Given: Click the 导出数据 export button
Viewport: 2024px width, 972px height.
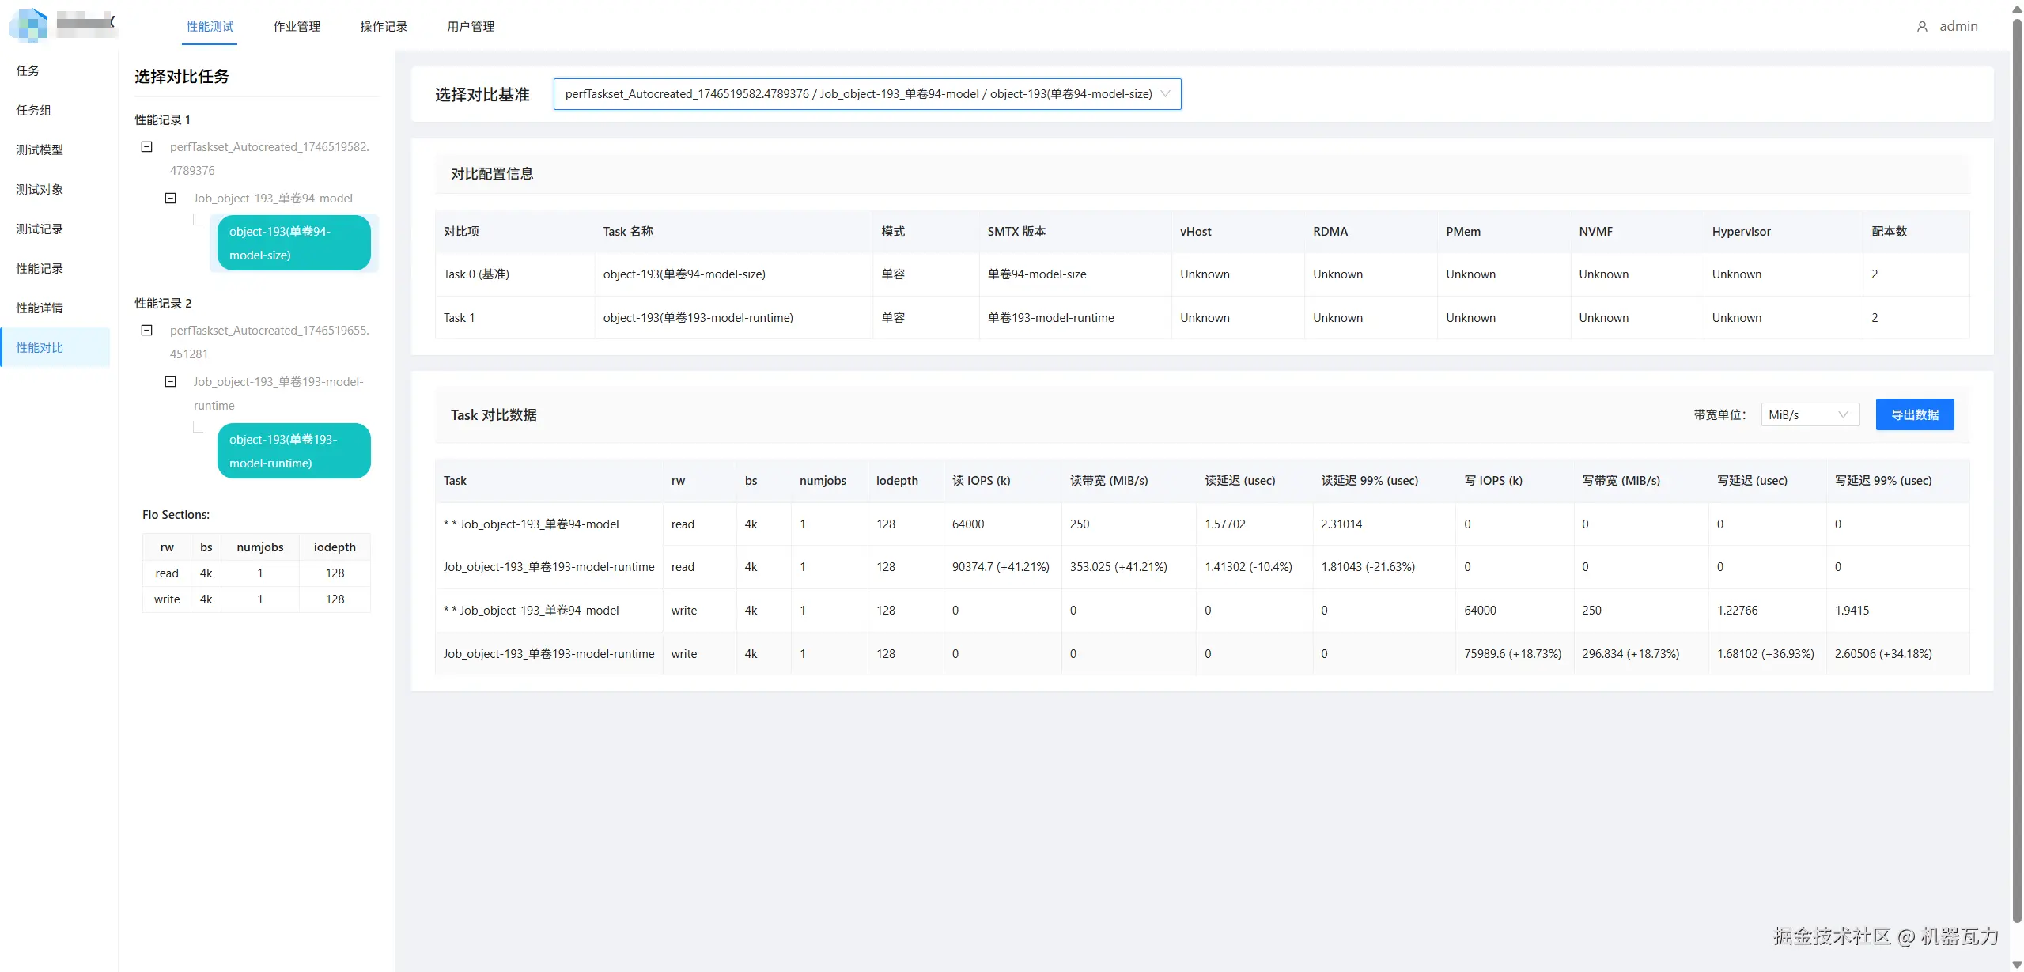Looking at the screenshot, I should (1914, 415).
